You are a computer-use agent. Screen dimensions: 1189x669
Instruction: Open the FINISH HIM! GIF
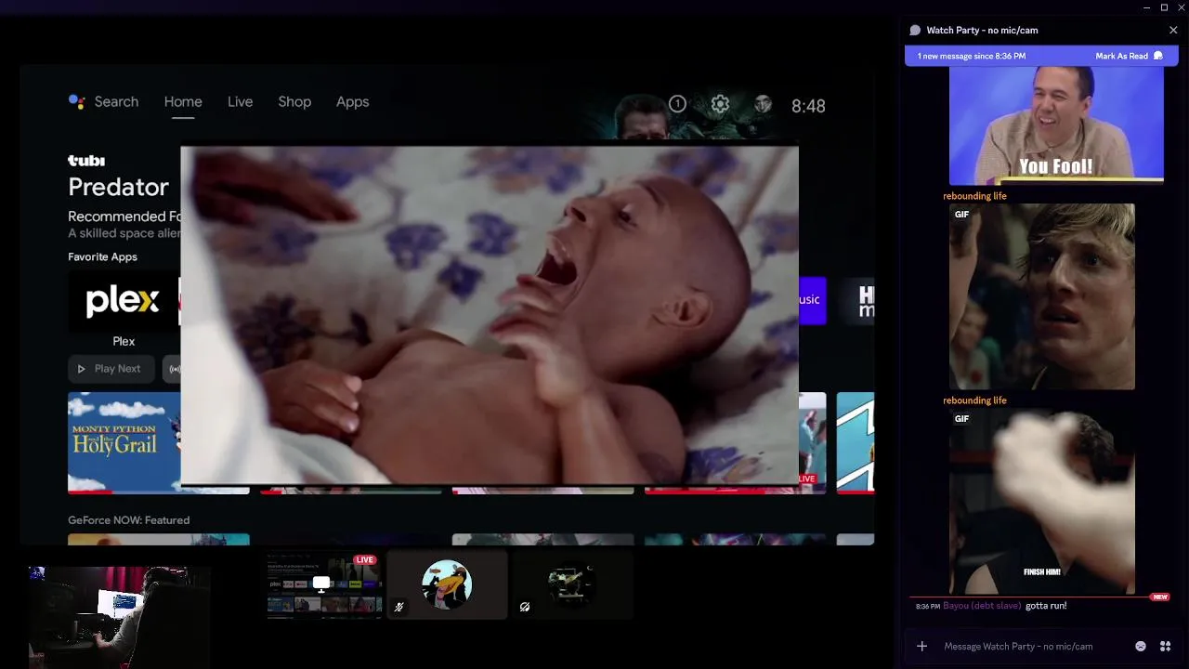1041,501
